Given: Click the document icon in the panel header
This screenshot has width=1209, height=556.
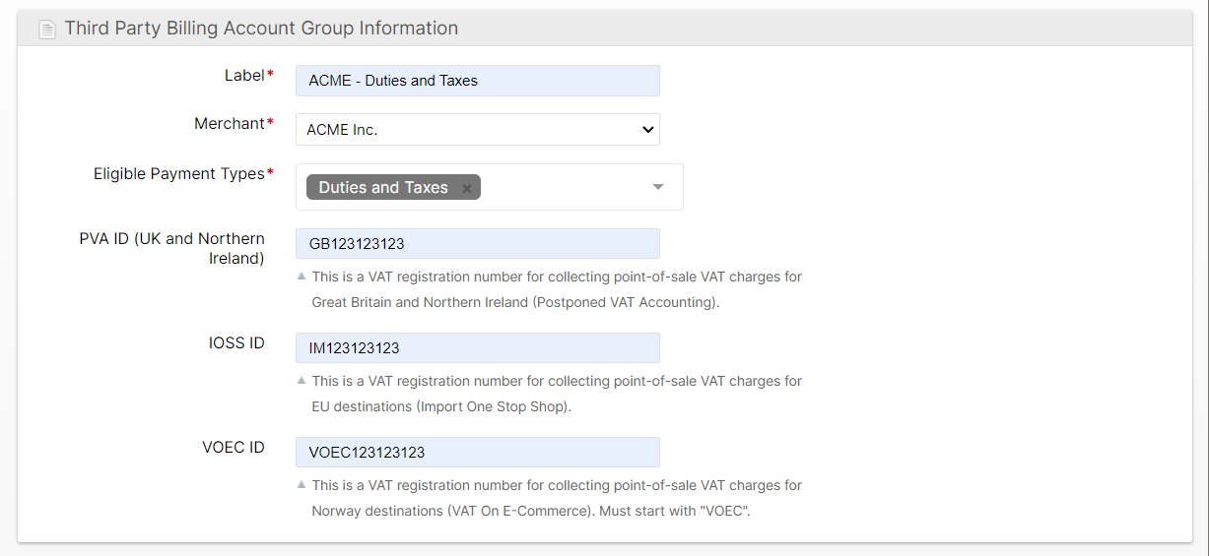Looking at the screenshot, I should pyautogui.click(x=46, y=30).
